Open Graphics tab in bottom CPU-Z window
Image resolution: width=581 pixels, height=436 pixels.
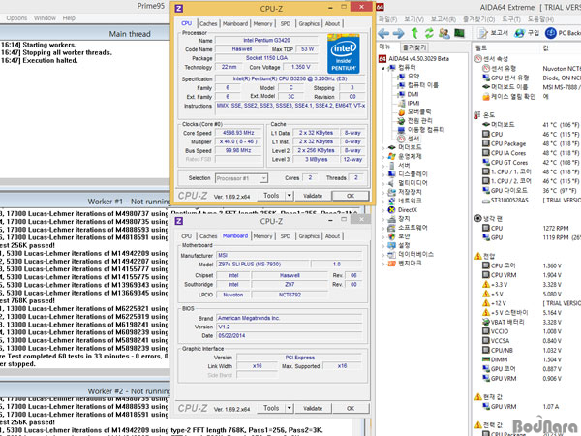[309, 236]
